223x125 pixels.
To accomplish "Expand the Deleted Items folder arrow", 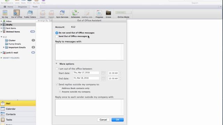I will pos(1,32).
